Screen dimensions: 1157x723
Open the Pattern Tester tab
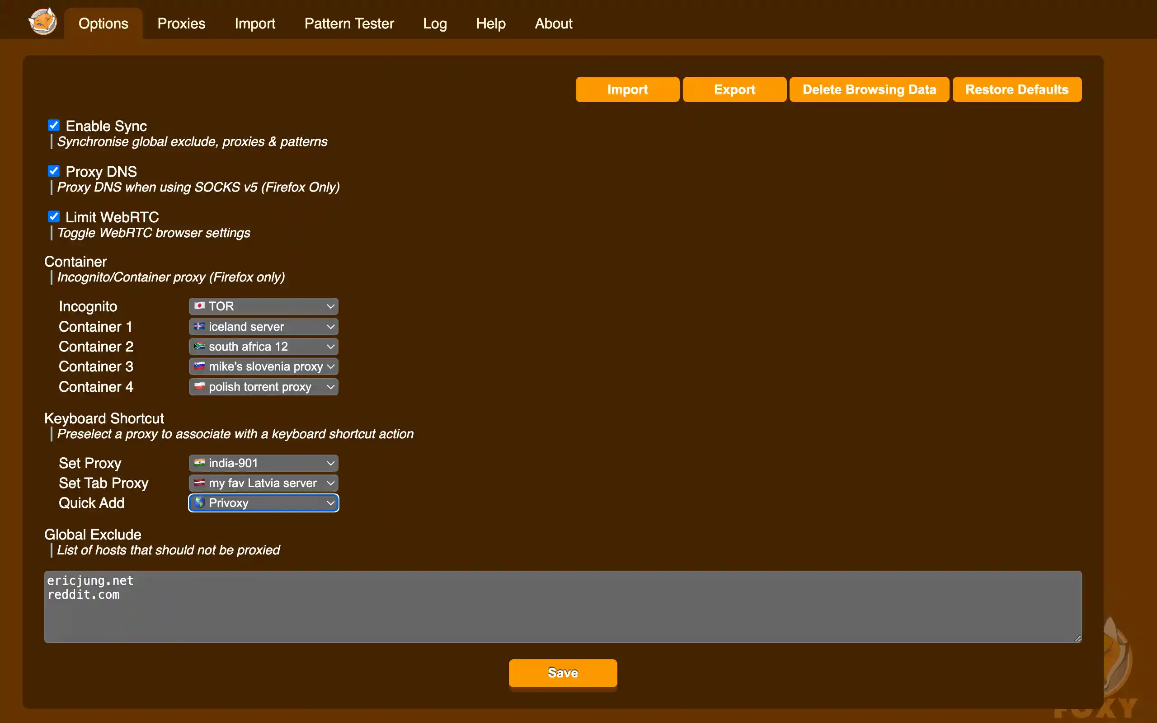coord(349,23)
